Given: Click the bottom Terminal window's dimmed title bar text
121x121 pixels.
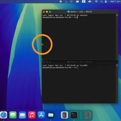Looking at the screenshot, I should 81,62.
